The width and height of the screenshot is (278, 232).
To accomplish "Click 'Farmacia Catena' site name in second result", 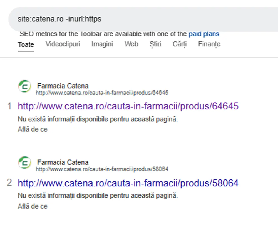I will [63, 162].
